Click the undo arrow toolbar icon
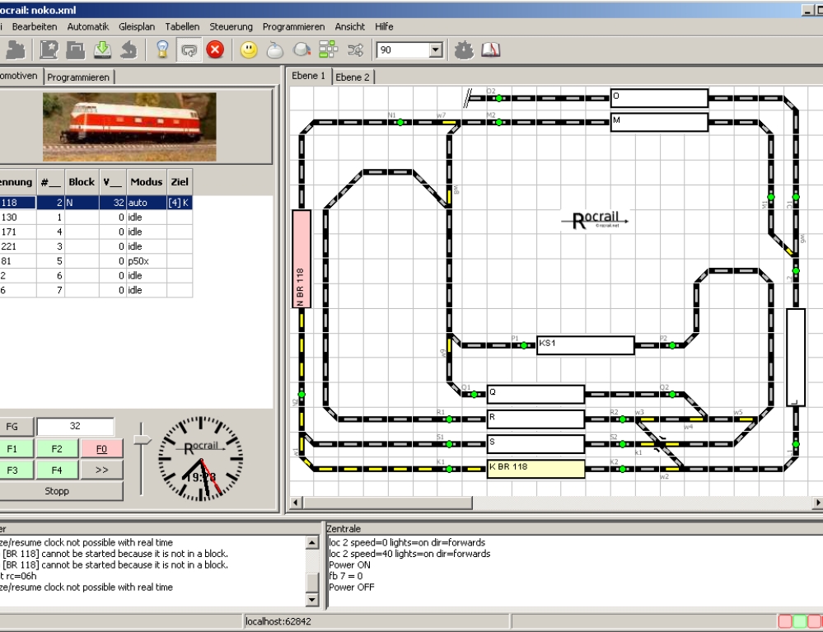 pos(128,50)
